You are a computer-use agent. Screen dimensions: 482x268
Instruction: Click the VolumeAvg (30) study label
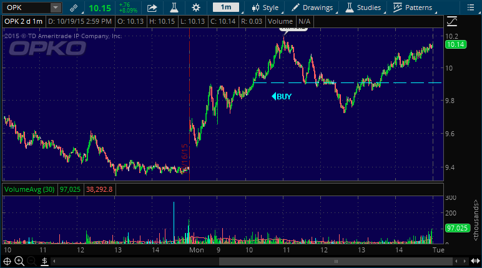pos(29,189)
